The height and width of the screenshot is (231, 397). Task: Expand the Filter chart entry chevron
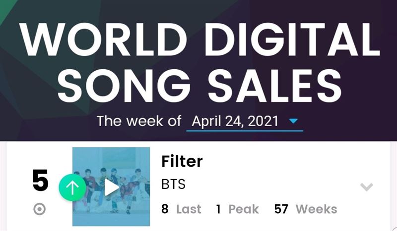click(x=366, y=187)
